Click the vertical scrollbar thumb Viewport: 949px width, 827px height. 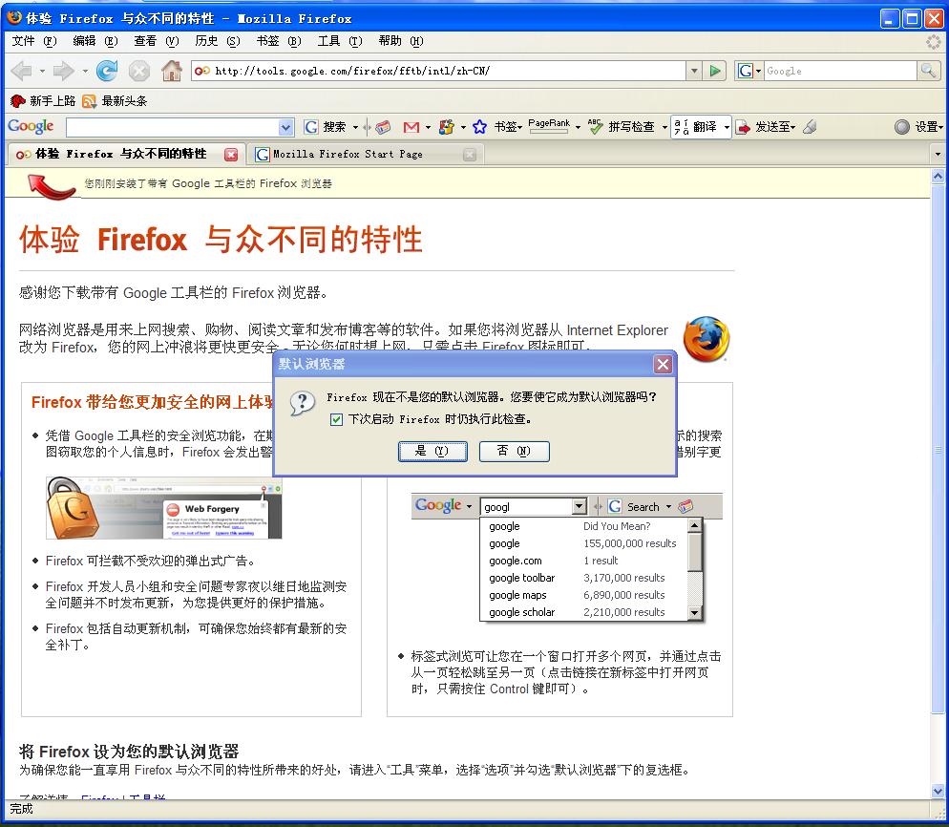(938, 448)
